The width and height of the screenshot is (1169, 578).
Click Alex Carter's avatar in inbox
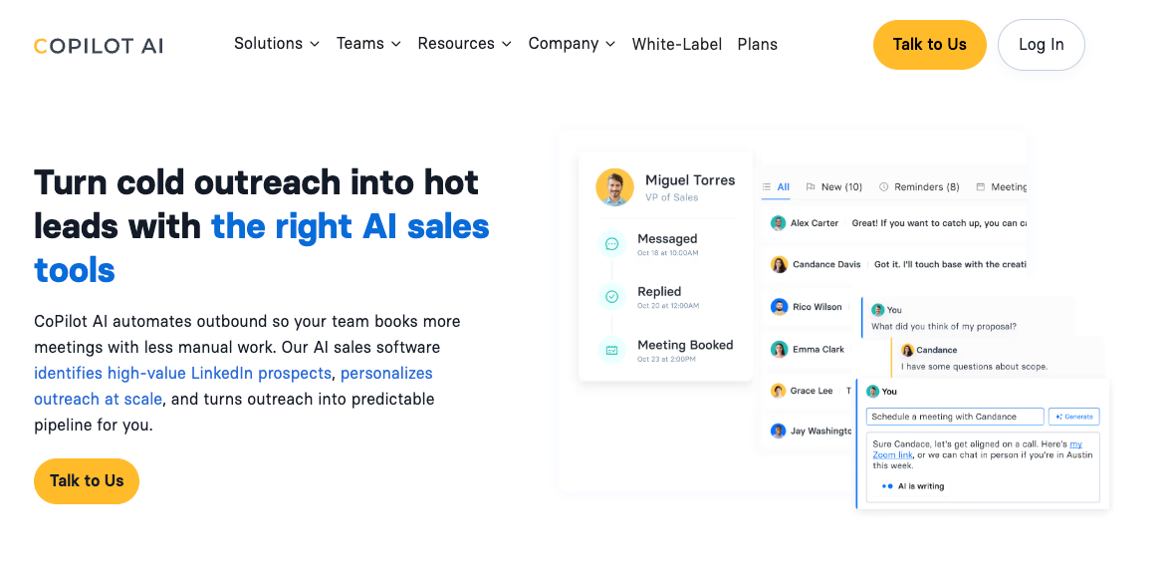point(778,223)
